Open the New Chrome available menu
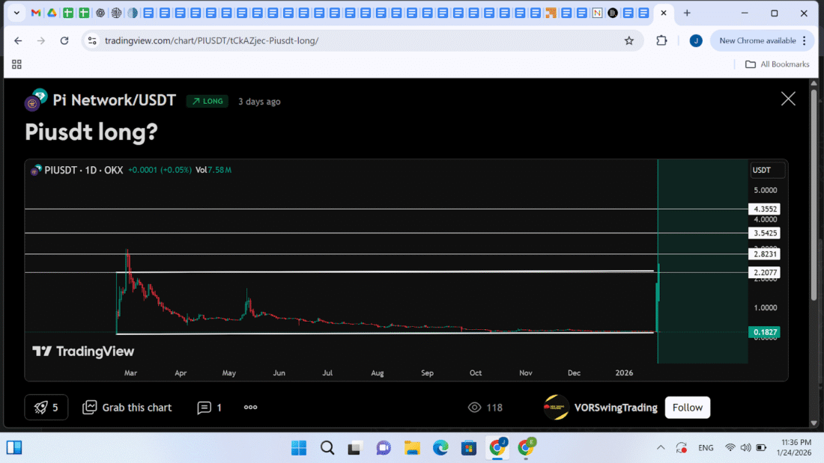 (762, 40)
